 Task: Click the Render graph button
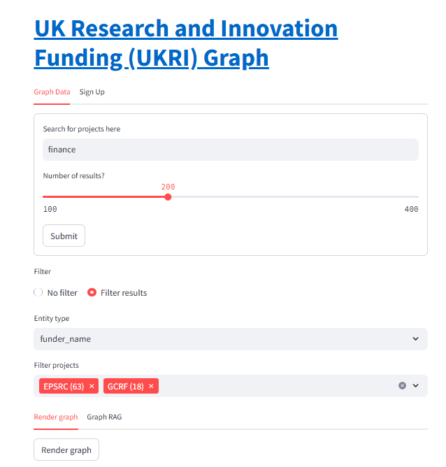point(66,450)
